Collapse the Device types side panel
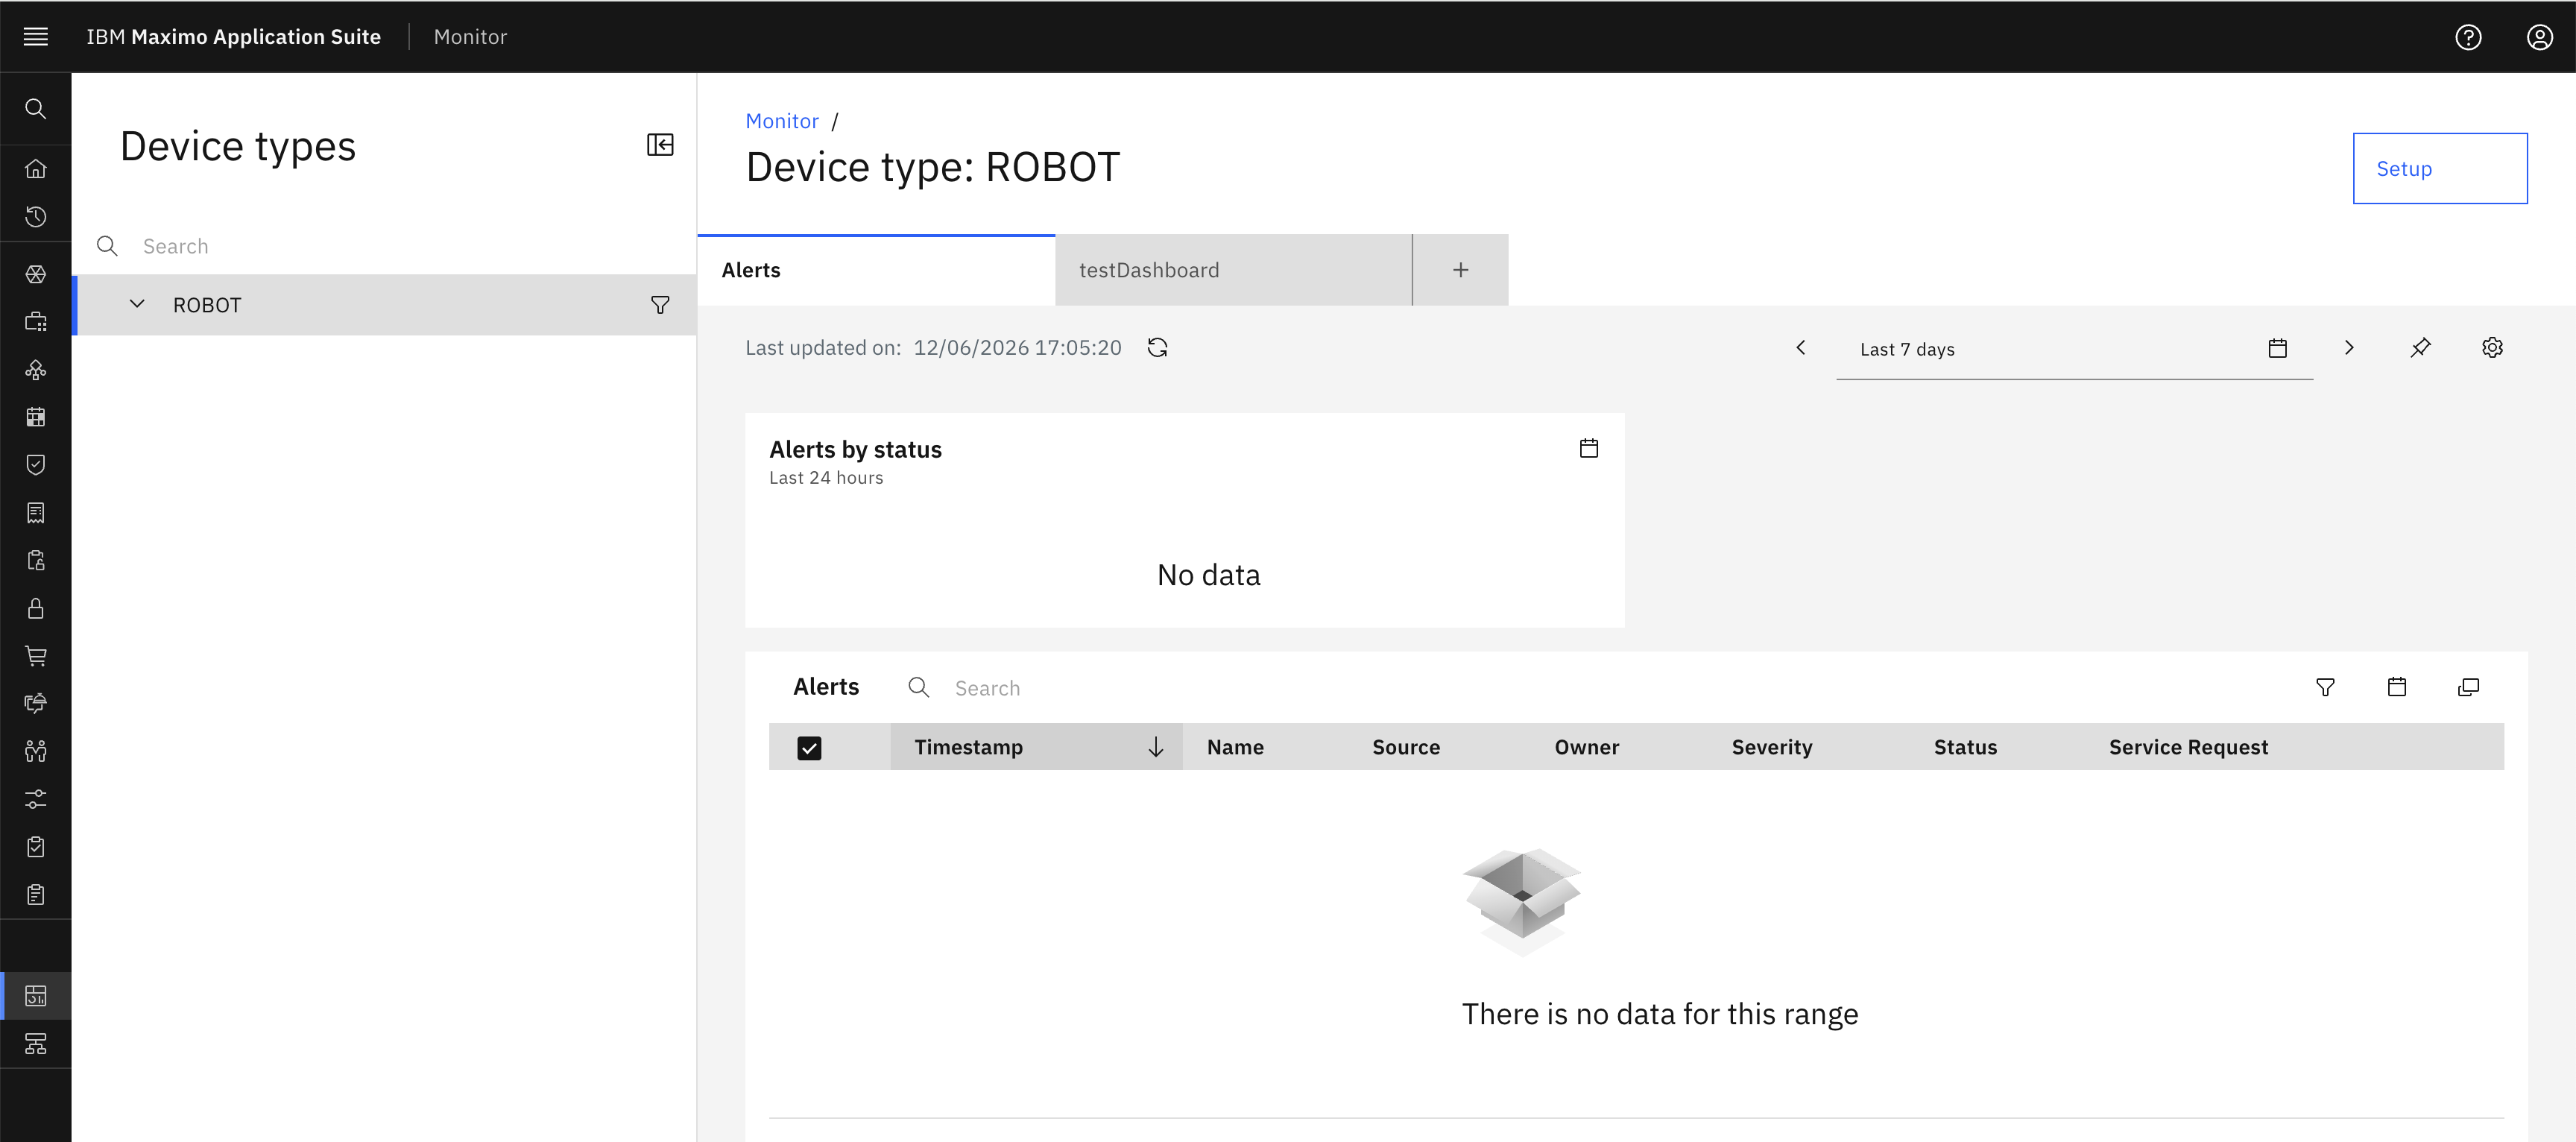 pyautogui.click(x=660, y=145)
